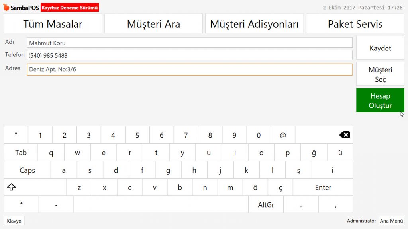Viewport: 408px width, 229px height.
Task: Toggle the Caps lock key
Action: pos(27,170)
